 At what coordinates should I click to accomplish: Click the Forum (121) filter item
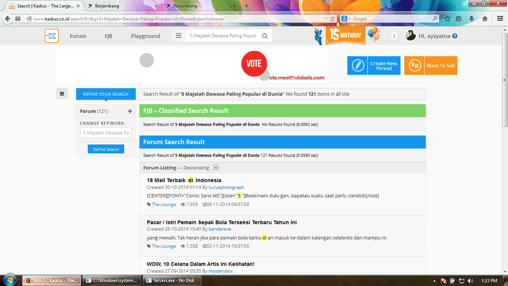[106, 111]
